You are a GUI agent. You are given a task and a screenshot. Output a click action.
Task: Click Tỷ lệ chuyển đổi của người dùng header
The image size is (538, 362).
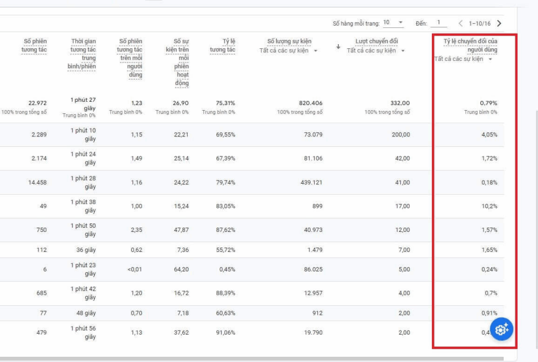tap(470, 46)
